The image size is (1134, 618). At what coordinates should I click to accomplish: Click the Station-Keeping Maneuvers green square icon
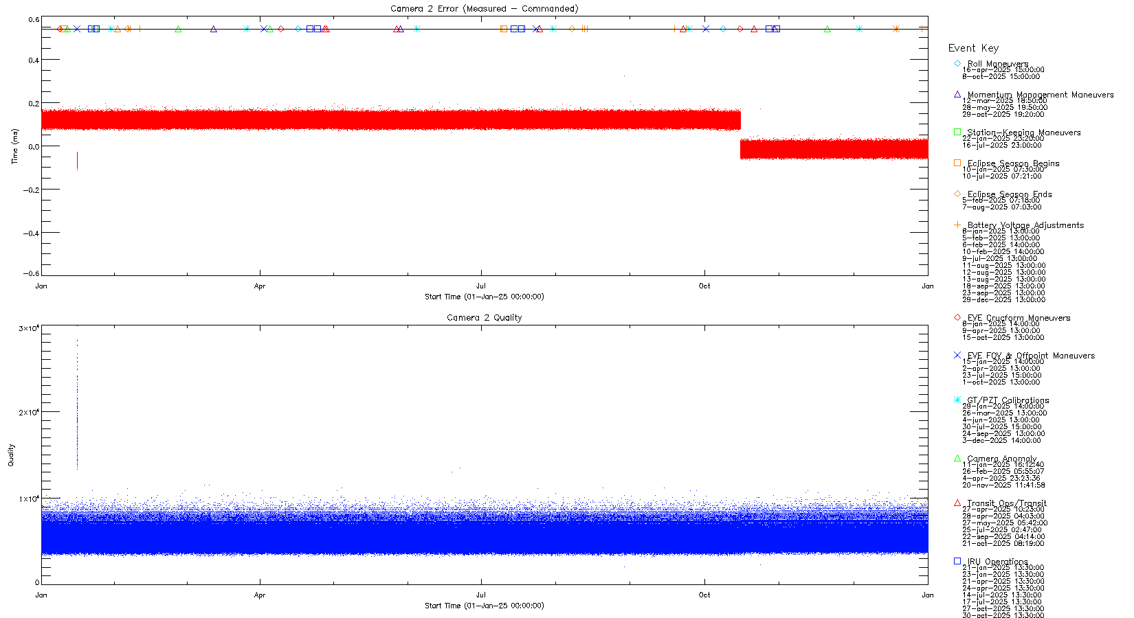(957, 132)
